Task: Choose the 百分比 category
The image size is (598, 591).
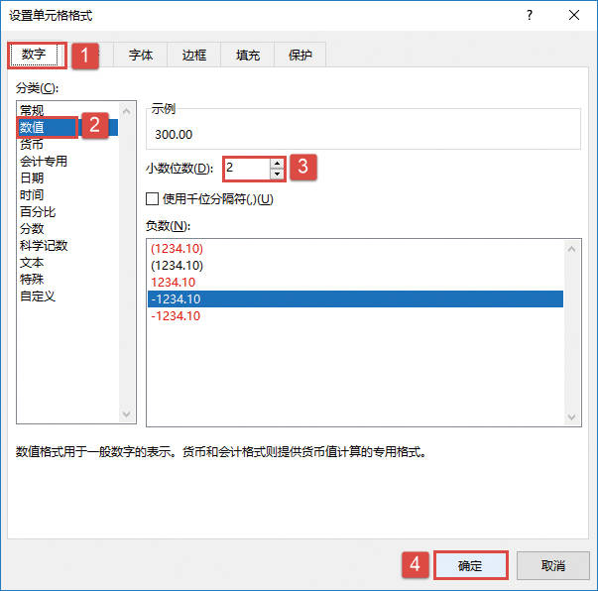Action: 38,211
